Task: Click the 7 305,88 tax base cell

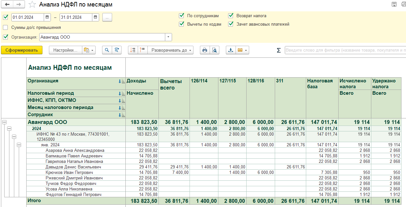Action: coord(322,172)
